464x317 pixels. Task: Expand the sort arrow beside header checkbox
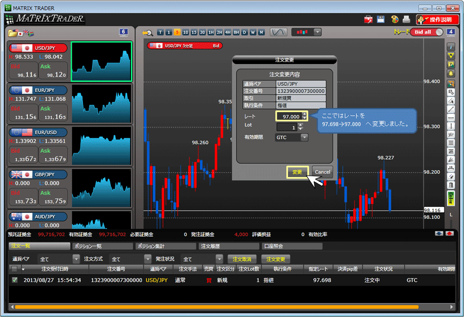tap(23, 270)
